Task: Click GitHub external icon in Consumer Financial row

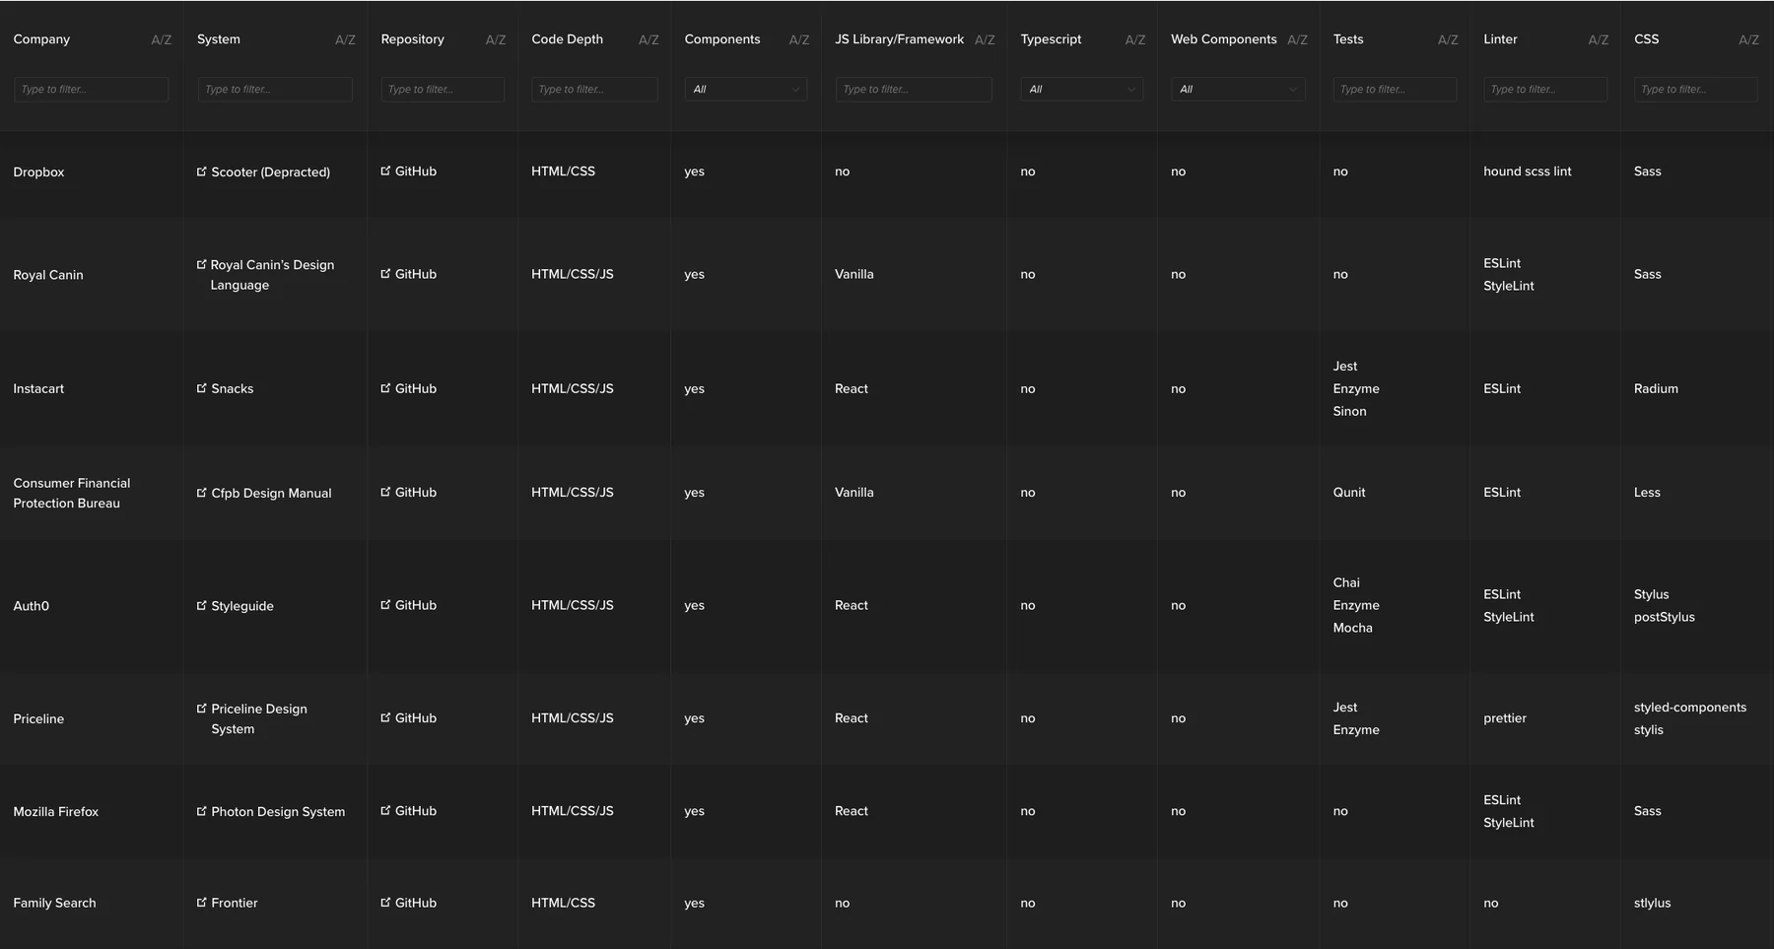Action: (385, 492)
